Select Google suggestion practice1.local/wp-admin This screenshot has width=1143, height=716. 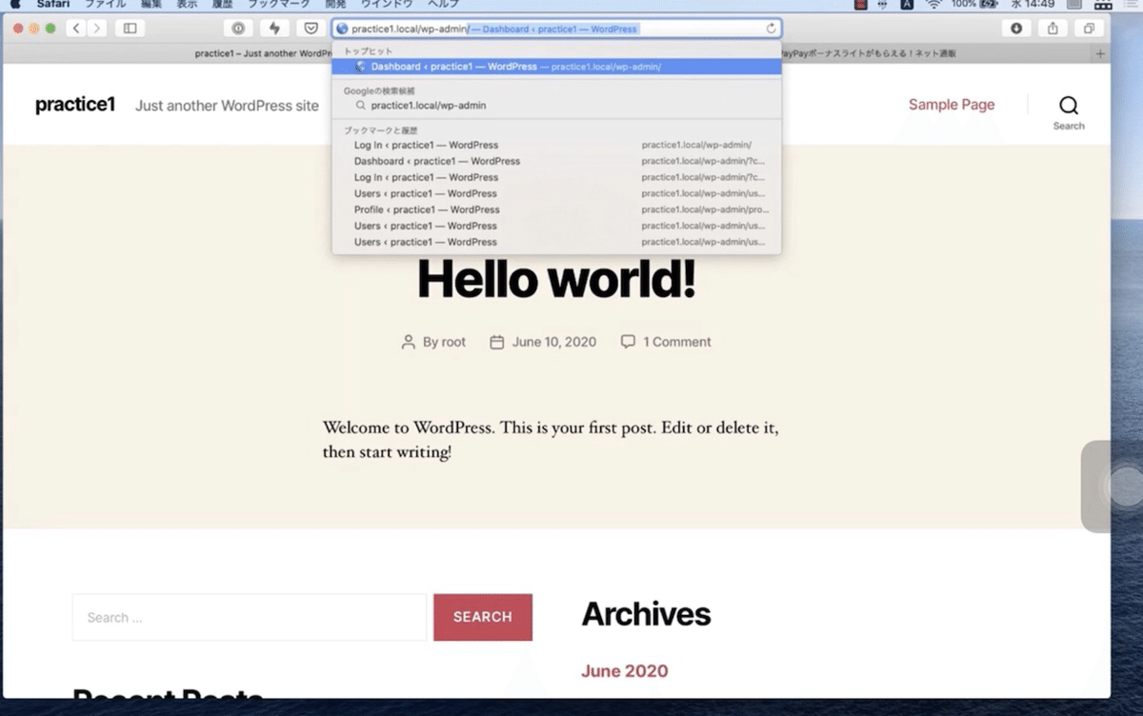tap(556, 106)
